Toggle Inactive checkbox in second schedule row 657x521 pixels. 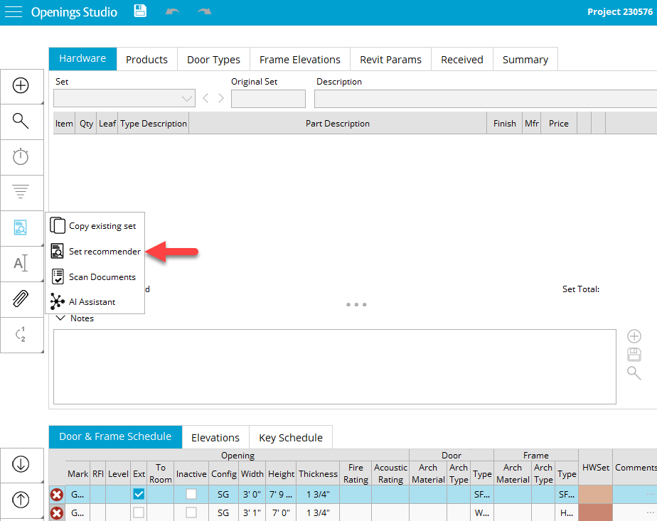(x=191, y=512)
